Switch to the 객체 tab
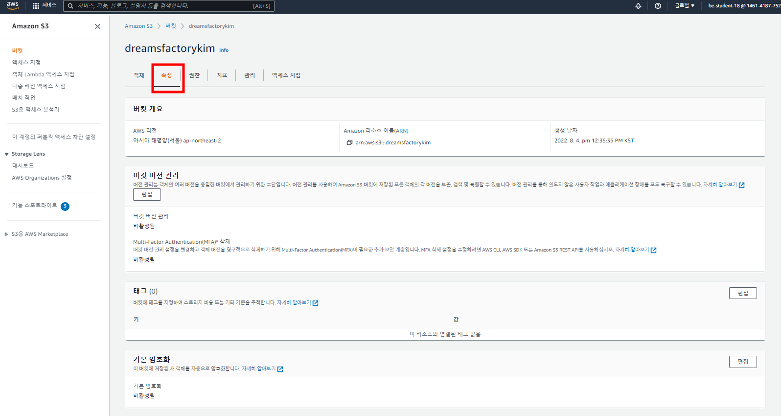This screenshot has width=781, height=416. (x=139, y=75)
